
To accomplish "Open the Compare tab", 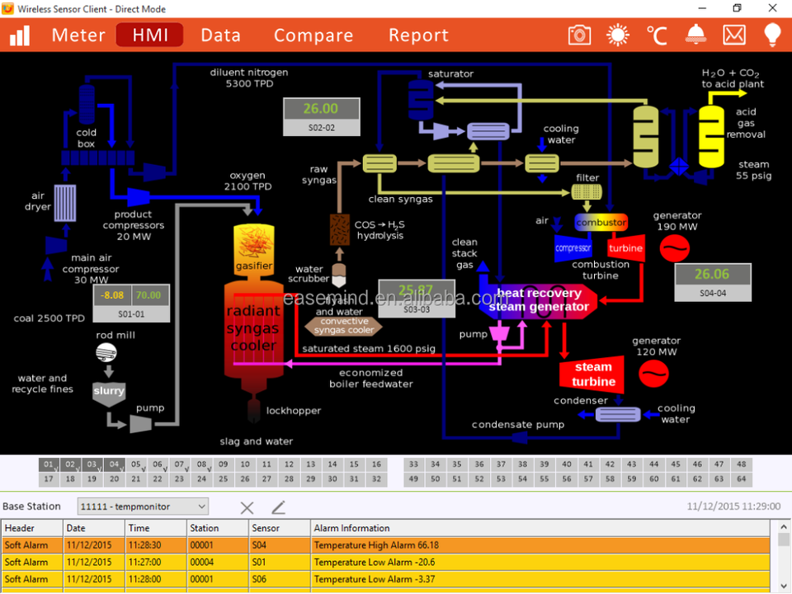I will 313,35.
